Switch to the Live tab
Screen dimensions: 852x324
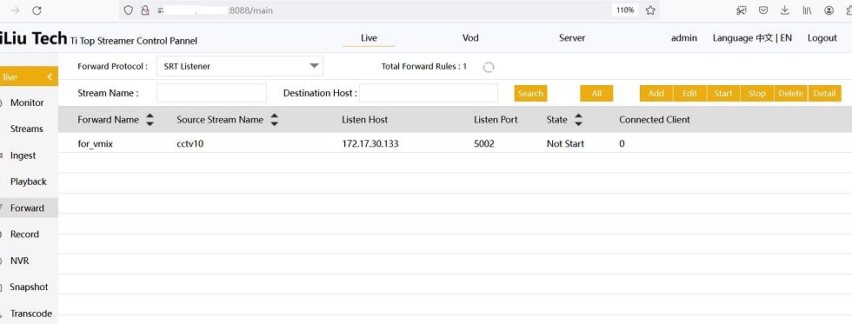[369, 38]
